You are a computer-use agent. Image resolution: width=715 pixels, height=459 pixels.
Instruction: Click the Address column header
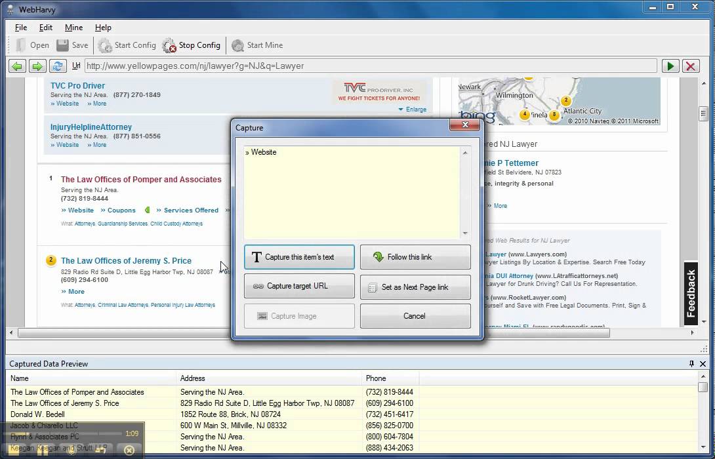[x=269, y=378]
